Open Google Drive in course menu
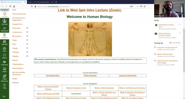The image size is (185, 99). point(17,24)
